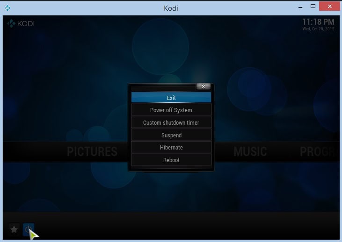This screenshot has width=342, height=242.
Task: Close the Kodi window
Action: pyautogui.click(x=329, y=7)
